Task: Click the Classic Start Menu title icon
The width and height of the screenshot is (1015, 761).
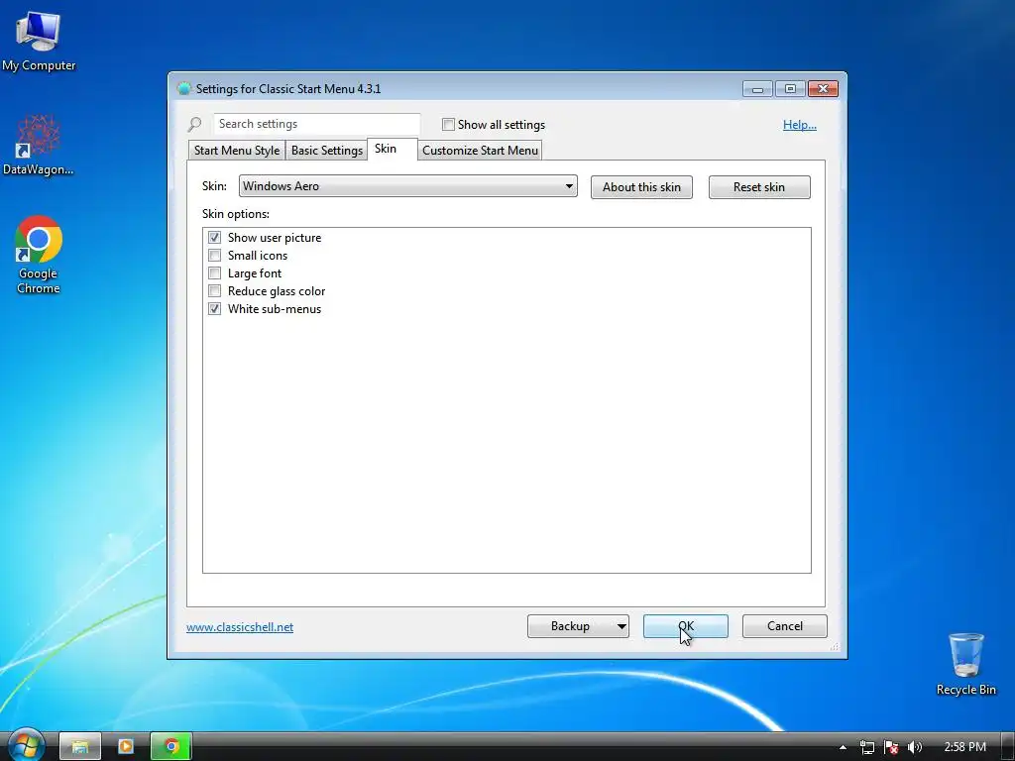Action: point(184,88)
